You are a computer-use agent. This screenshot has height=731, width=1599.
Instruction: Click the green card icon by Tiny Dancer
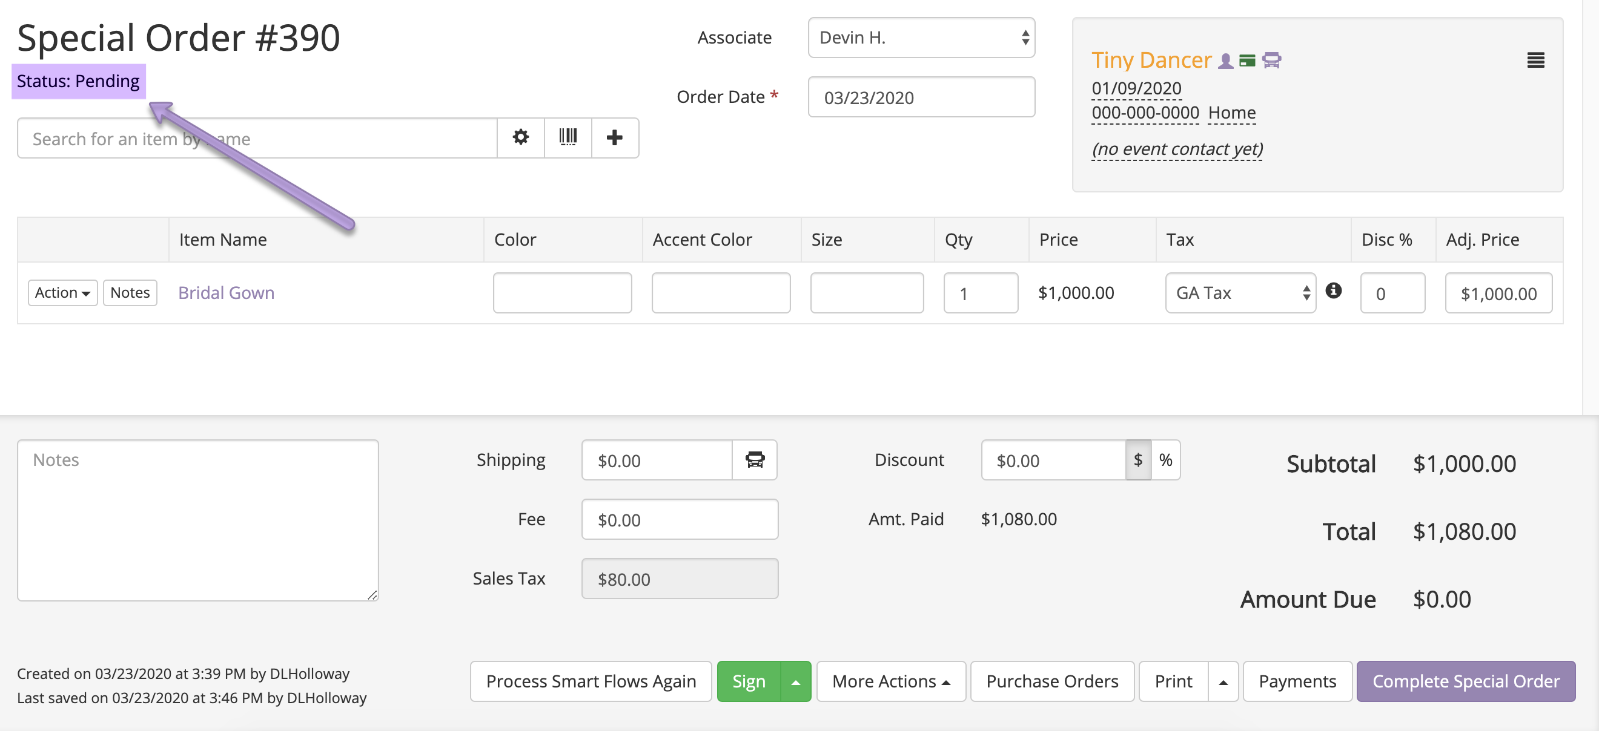click(1247, 61)
